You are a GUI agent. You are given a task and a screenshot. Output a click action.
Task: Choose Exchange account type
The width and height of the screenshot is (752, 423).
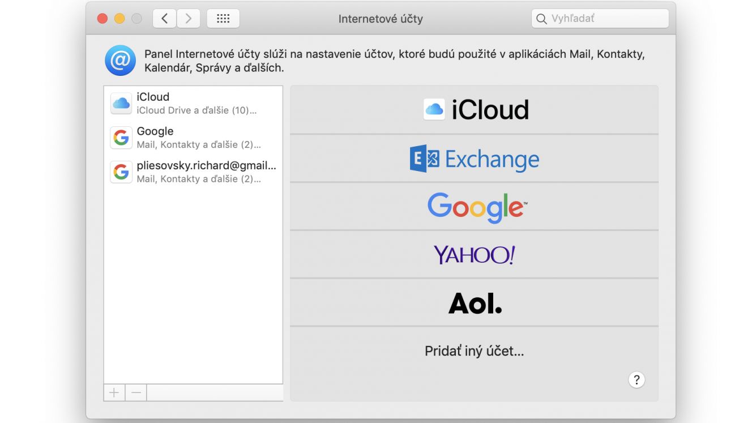[474, 159]
